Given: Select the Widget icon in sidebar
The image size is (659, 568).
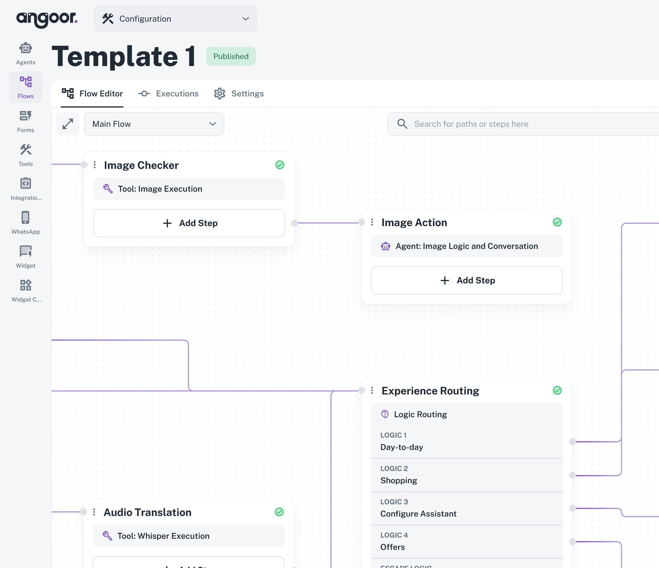Looking at the screenshot, I should coord(25,257).
